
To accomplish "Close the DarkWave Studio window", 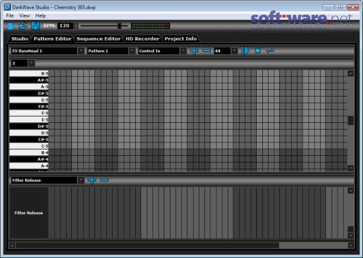I will pyautogui.click(x=353, y=7).
